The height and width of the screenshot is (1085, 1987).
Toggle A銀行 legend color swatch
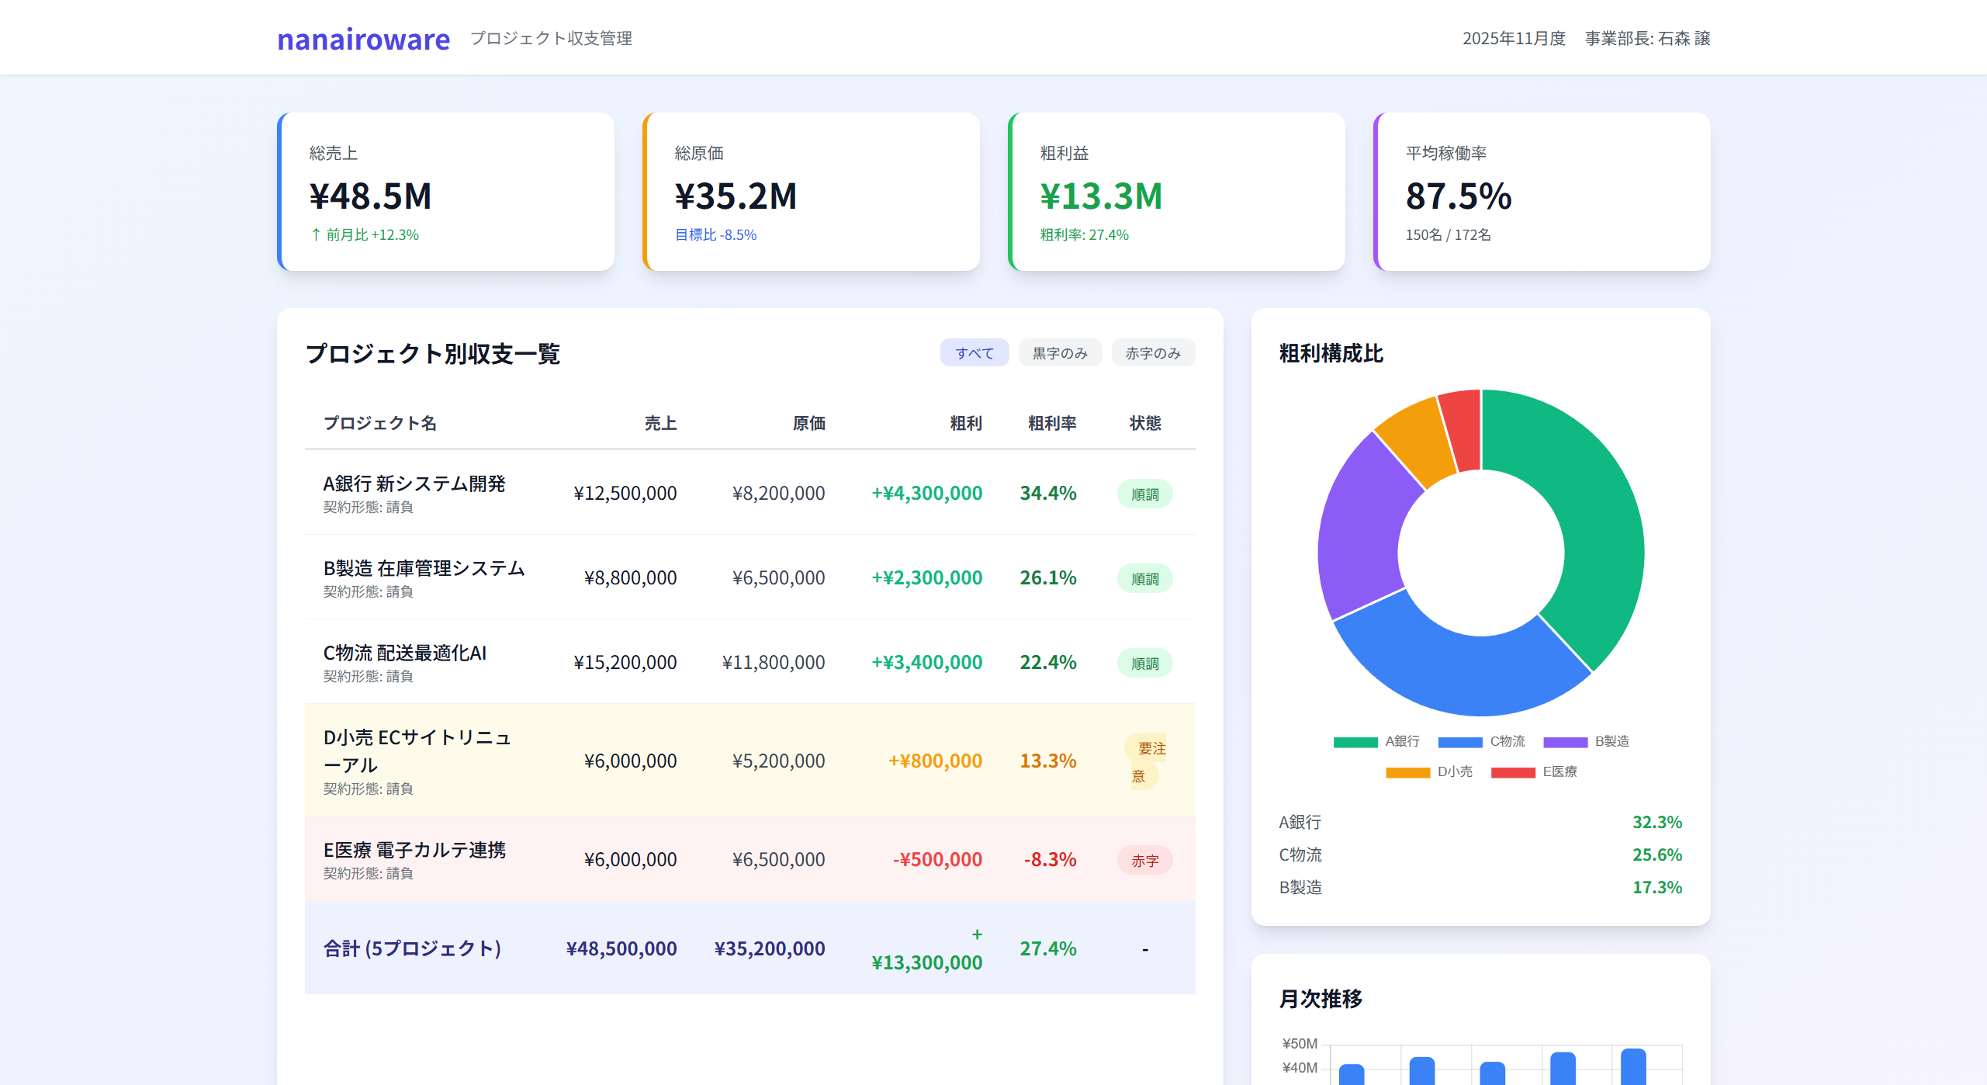pos(1355,742)
